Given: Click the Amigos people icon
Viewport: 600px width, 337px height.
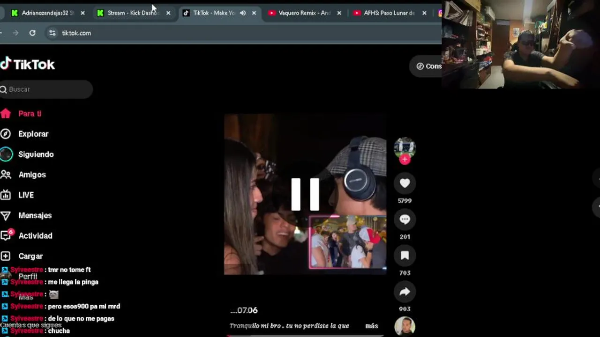Looking at the screenshot, I should pos(6,175).
